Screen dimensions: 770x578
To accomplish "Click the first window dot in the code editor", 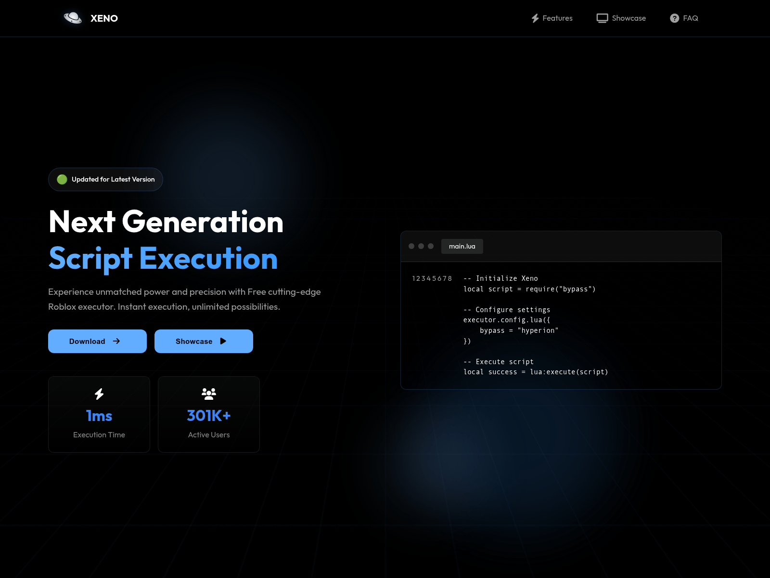I will (411, 246).
